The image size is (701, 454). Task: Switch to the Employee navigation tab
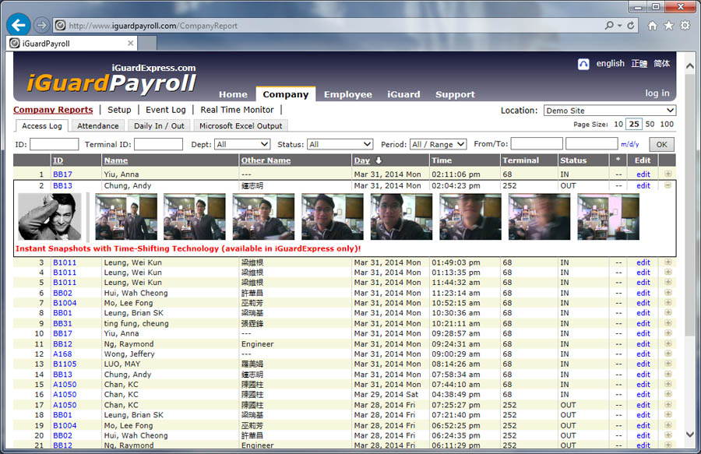tap(348, 94)
